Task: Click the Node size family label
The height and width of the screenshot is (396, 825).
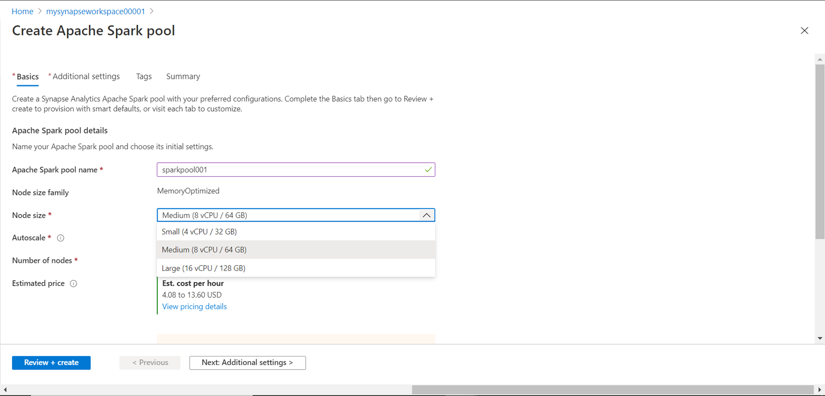Action: pyautogui.click(x=40, y=192)
